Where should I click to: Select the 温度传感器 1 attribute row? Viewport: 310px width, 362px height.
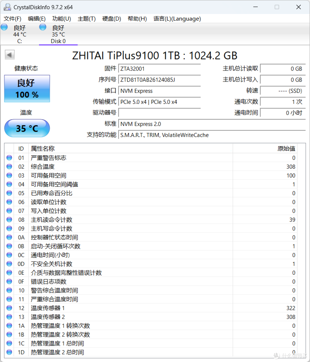click(151, 308)
